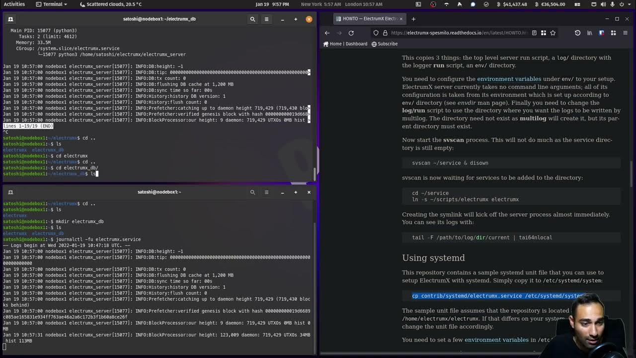Image resolution: width=636 pixels, height=358 pixels.
Task: Click the London 10:57 AM world clock
Action: pos(364,4)
